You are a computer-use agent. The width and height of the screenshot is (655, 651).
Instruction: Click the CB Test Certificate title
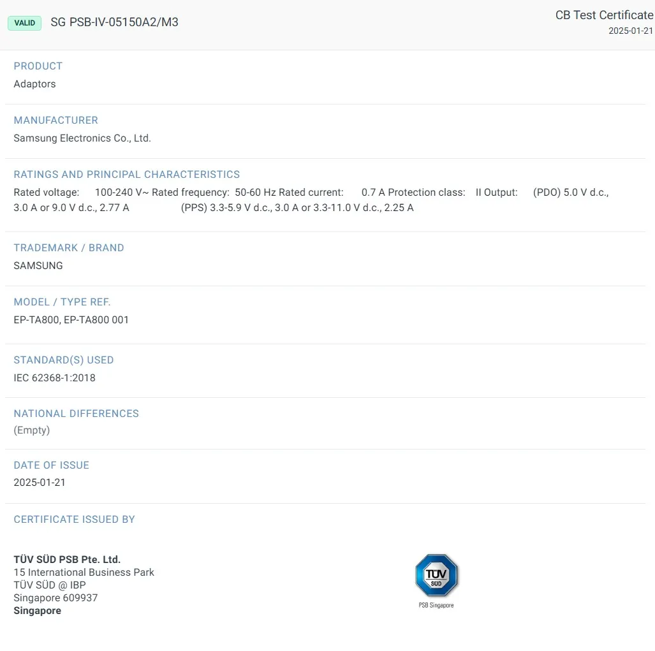(603, 15)
